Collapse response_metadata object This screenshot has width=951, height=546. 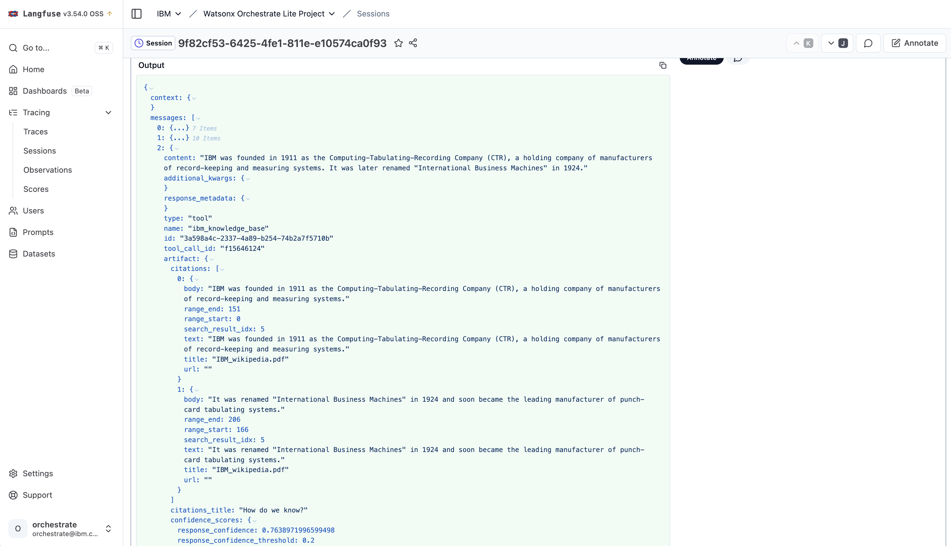tap(248, 199)
